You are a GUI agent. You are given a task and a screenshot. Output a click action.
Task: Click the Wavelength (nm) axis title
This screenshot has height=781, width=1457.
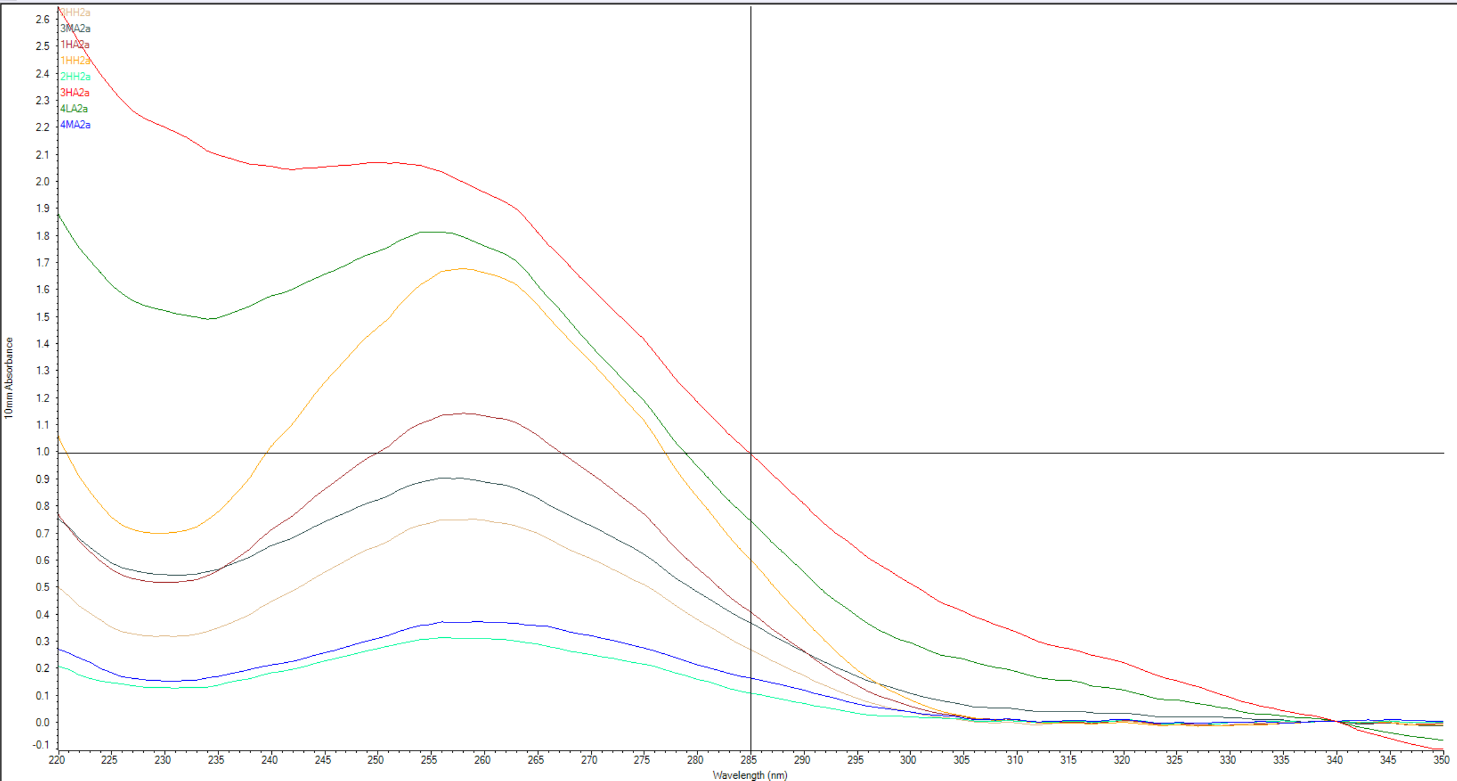750,775
